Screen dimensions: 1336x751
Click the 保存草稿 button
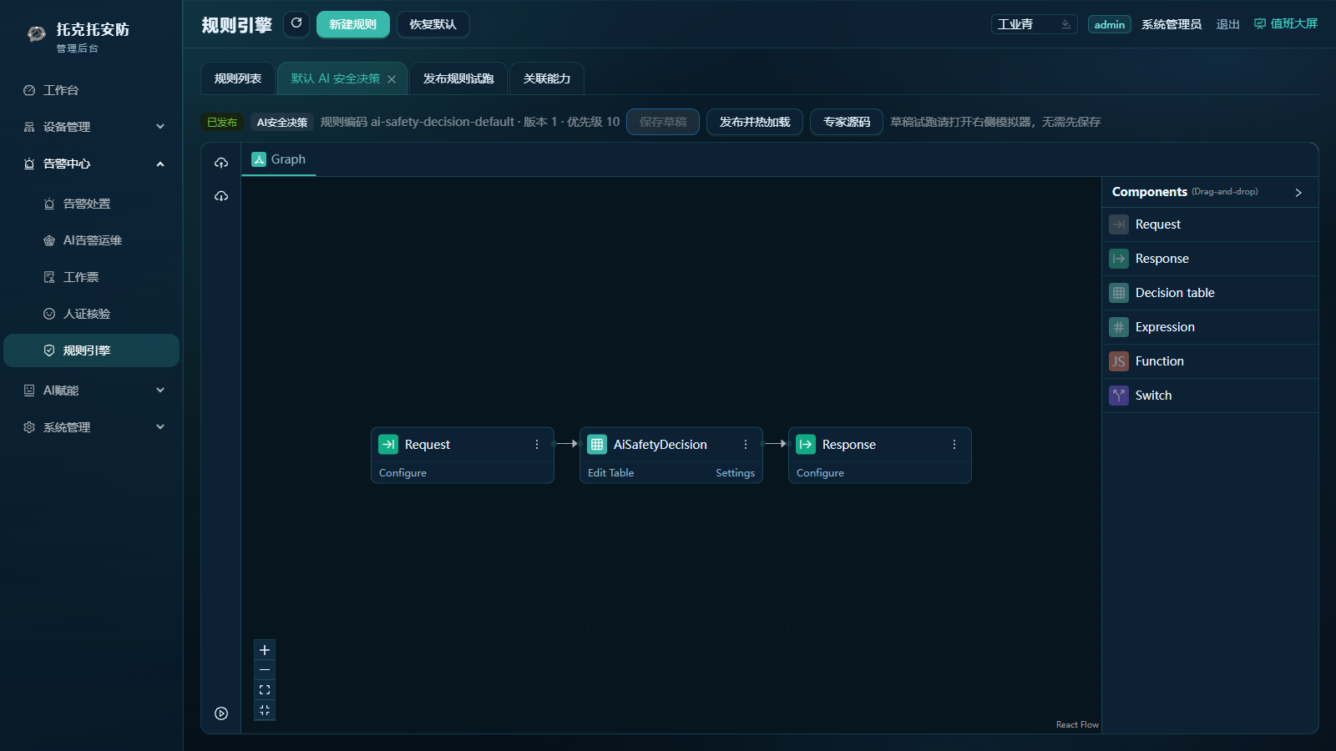(663, 122)
